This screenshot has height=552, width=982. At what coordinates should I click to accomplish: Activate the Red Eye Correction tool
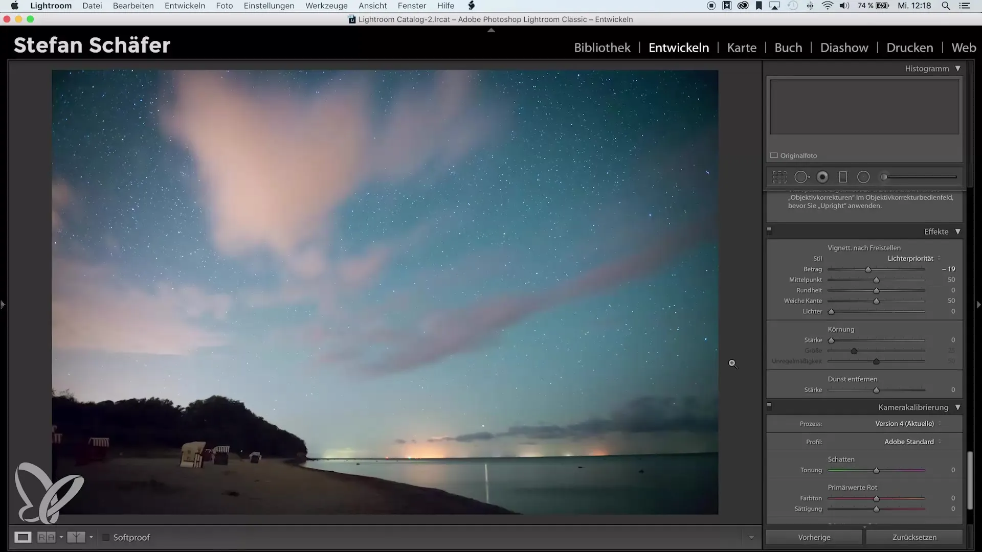tap(822, 177)
